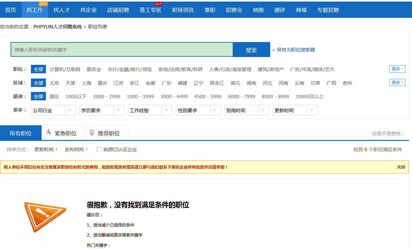
Task: Open 找人才 in the navigation bar
Action: click(61, 10)
